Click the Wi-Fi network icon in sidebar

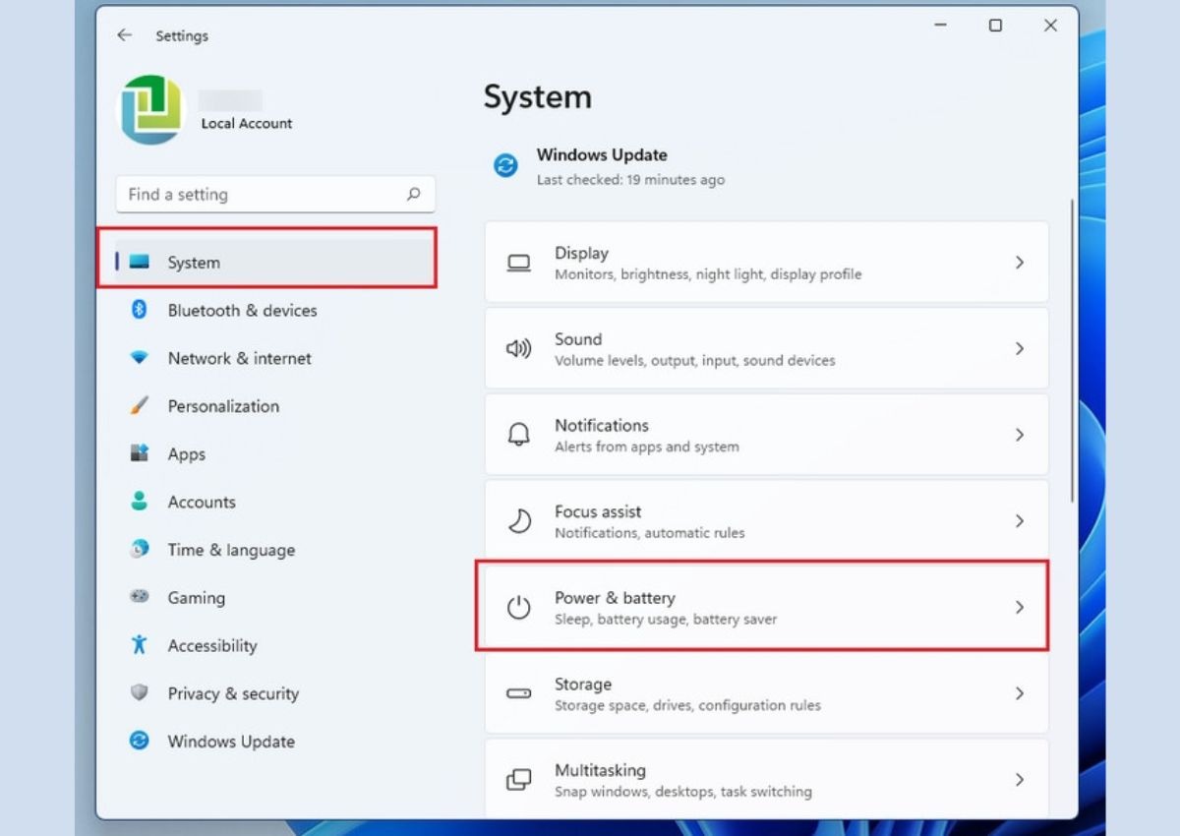pyautogui.click(x=140, y=358)
